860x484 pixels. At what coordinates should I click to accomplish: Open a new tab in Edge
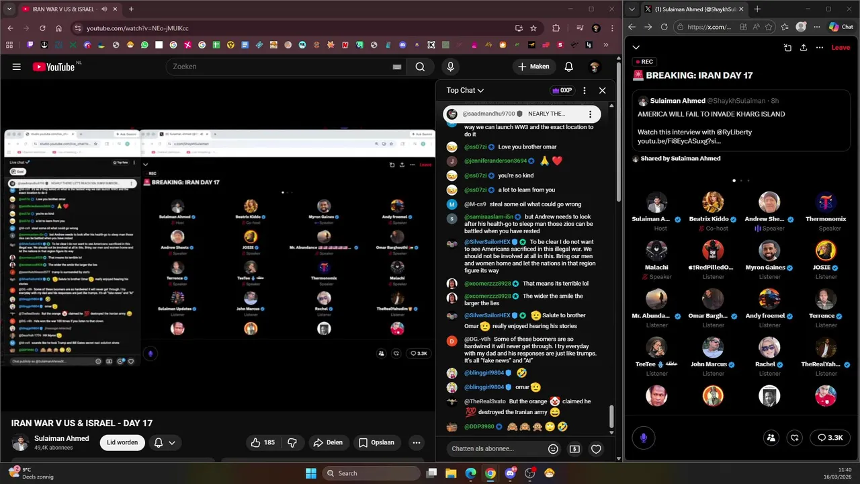757,9
